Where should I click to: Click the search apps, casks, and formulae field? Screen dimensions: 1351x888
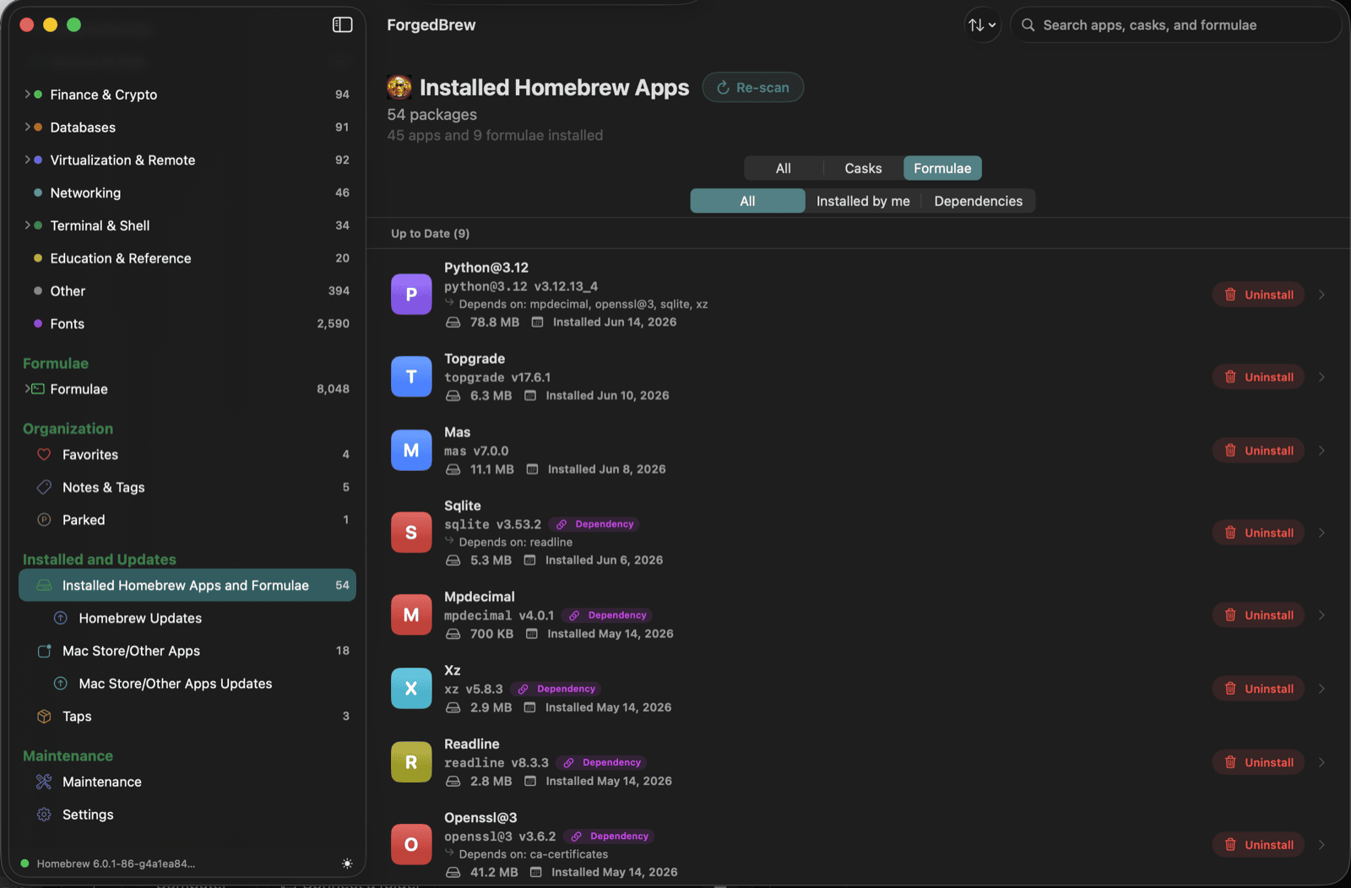1175,25
